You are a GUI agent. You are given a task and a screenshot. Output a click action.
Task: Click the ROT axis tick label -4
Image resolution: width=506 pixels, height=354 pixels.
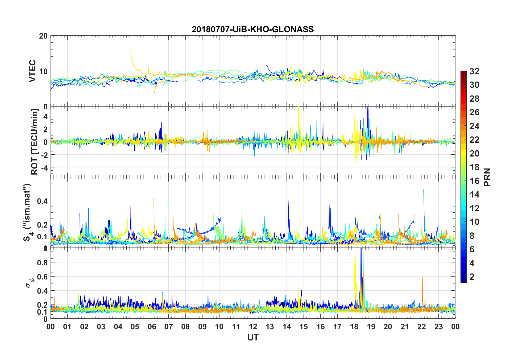click(x=45, y=168)
